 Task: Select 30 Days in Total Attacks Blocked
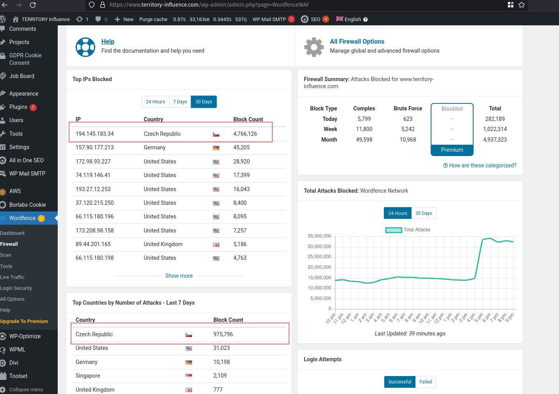(x=424, y=213)
